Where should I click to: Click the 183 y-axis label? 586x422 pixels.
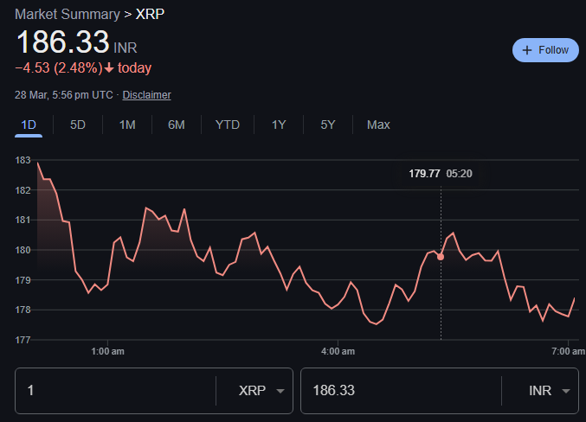pos(23,160)
